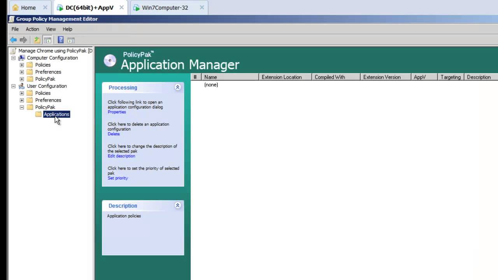498x280 pixels.
Task: Click the Delete link
Action: point(114,134)
